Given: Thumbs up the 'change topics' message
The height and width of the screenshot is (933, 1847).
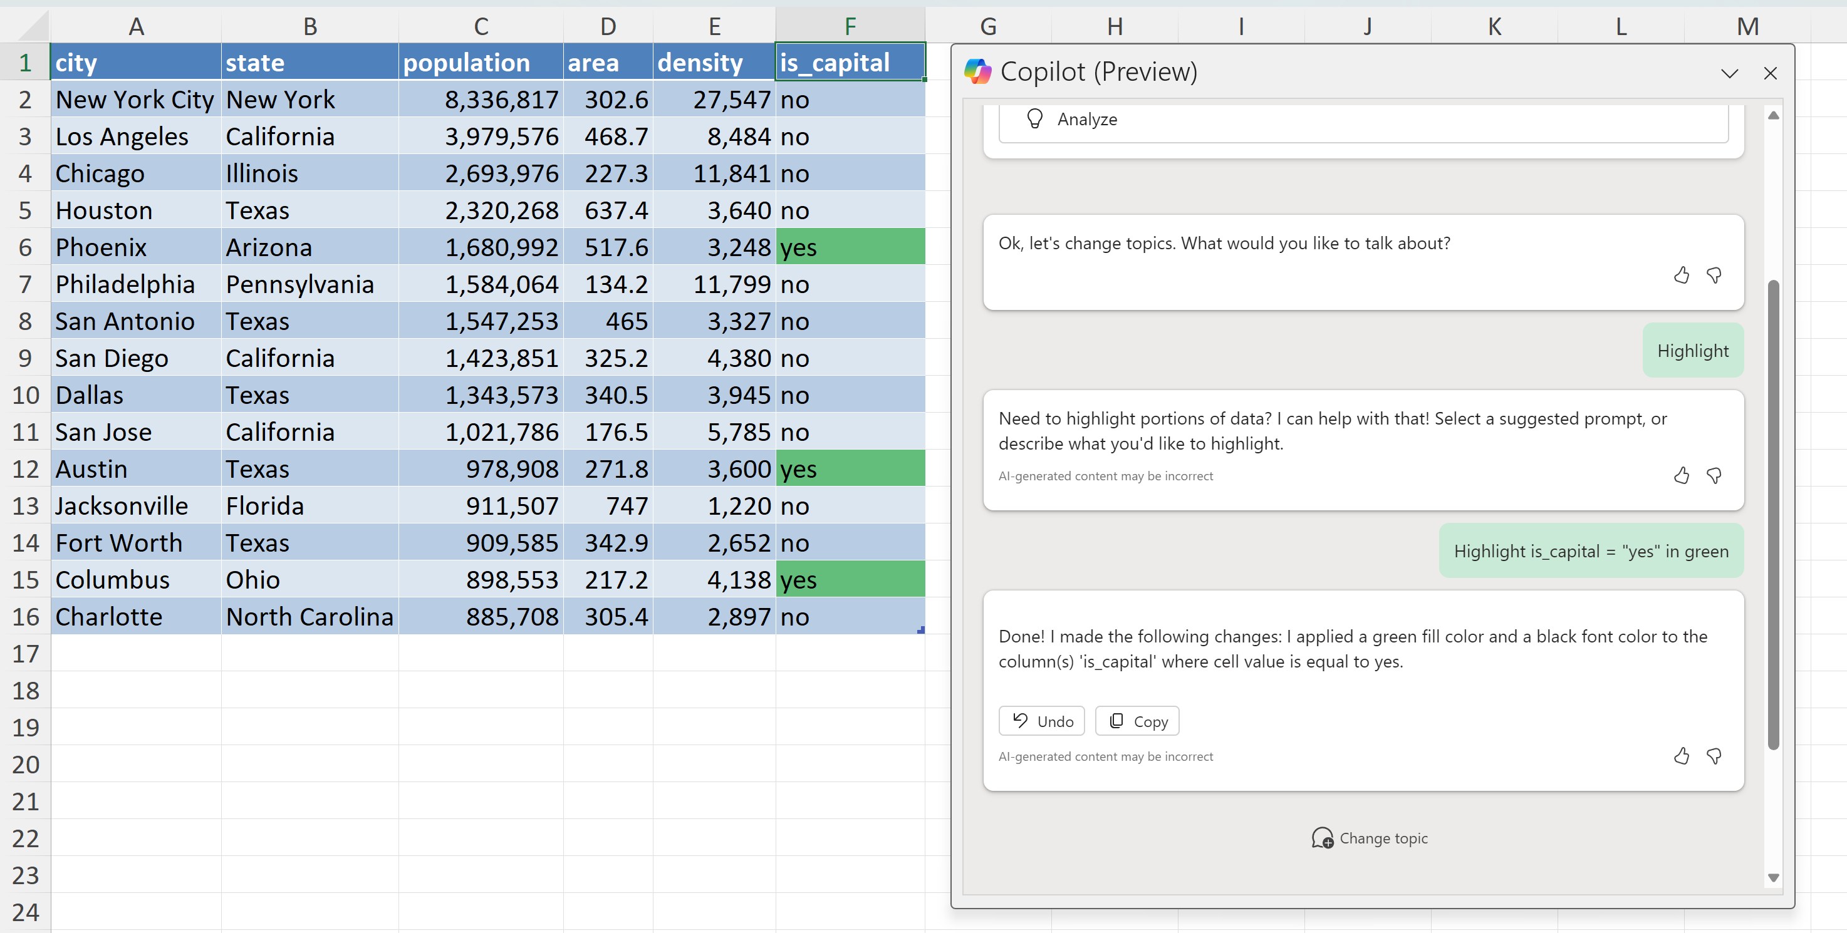Looking at the screenshot, I should (x=1682, y=275).
